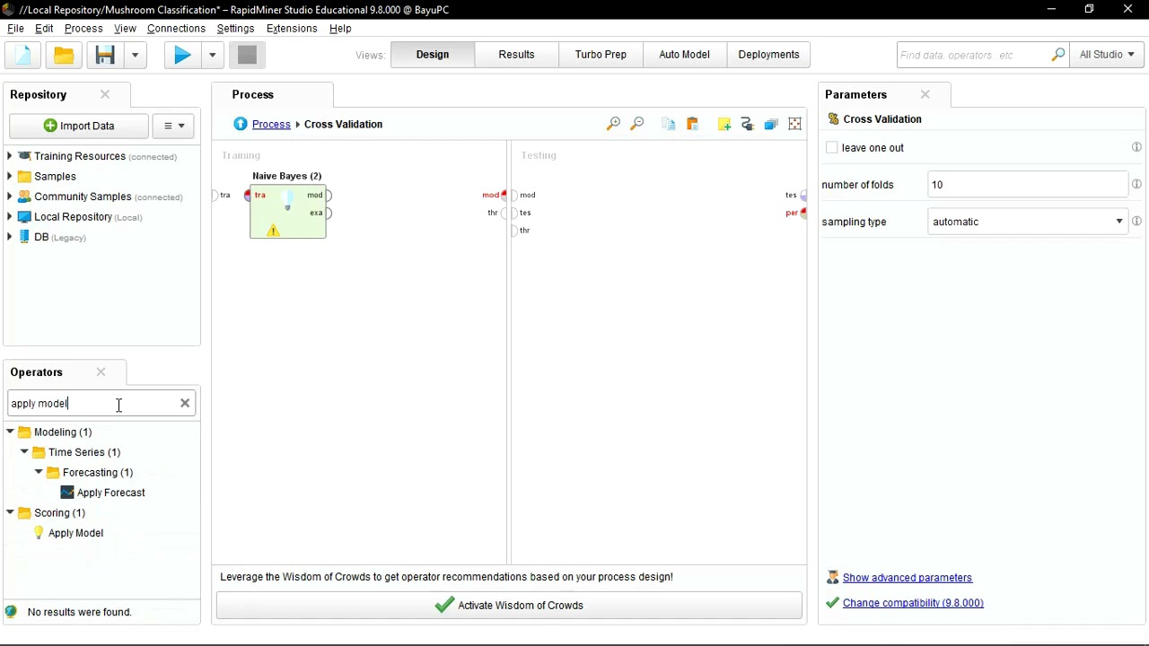
Task: Click the warning triangle on Naive Bayes
Action: click(x=273, y=231)
